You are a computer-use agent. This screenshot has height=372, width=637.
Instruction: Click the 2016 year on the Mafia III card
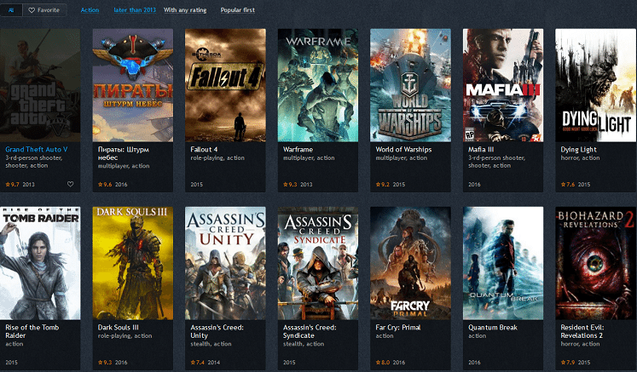474,184
